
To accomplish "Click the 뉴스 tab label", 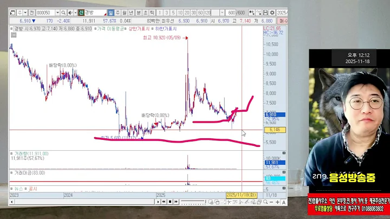I will click(x=18, y=189).
